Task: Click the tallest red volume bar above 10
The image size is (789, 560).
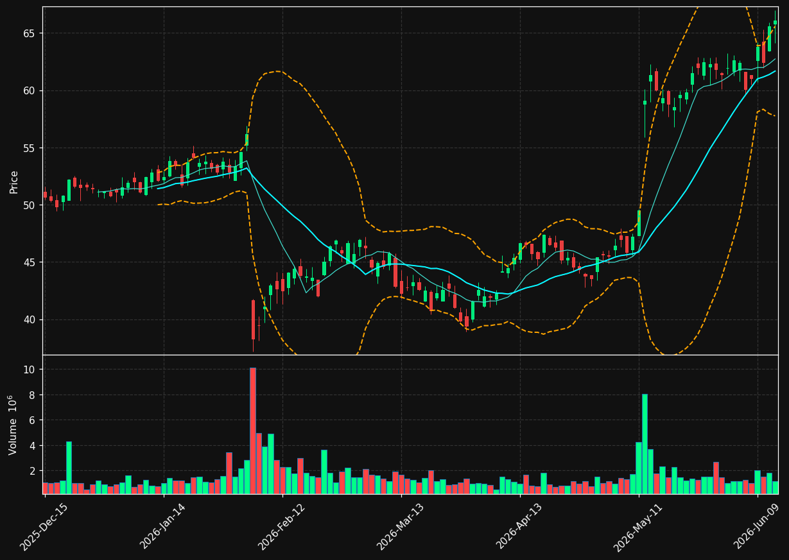Action: [x=253, y=430]
